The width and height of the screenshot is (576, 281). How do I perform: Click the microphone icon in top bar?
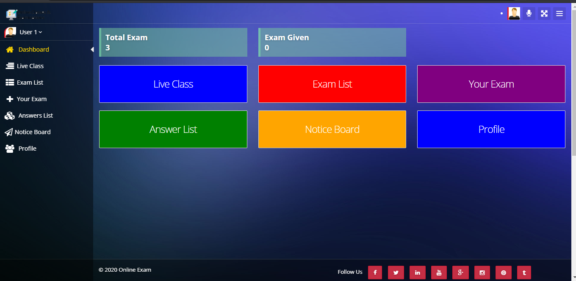tap(529, 14)
